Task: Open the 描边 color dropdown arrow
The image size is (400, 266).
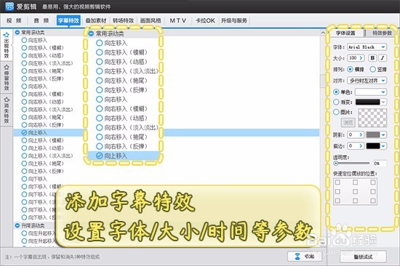Action: click(x=383, y=146)
